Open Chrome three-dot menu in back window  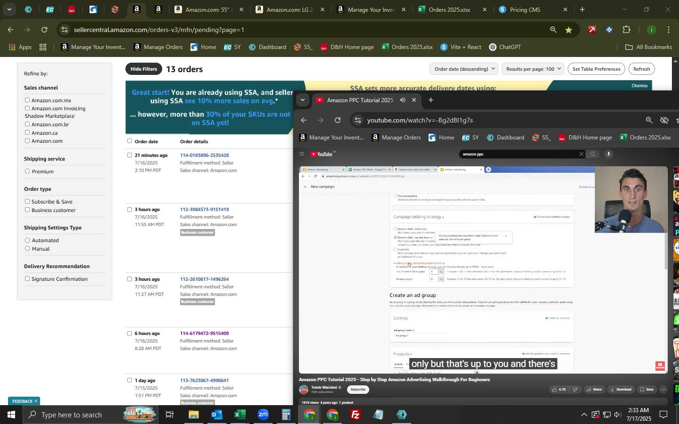[x=669, y=30]
